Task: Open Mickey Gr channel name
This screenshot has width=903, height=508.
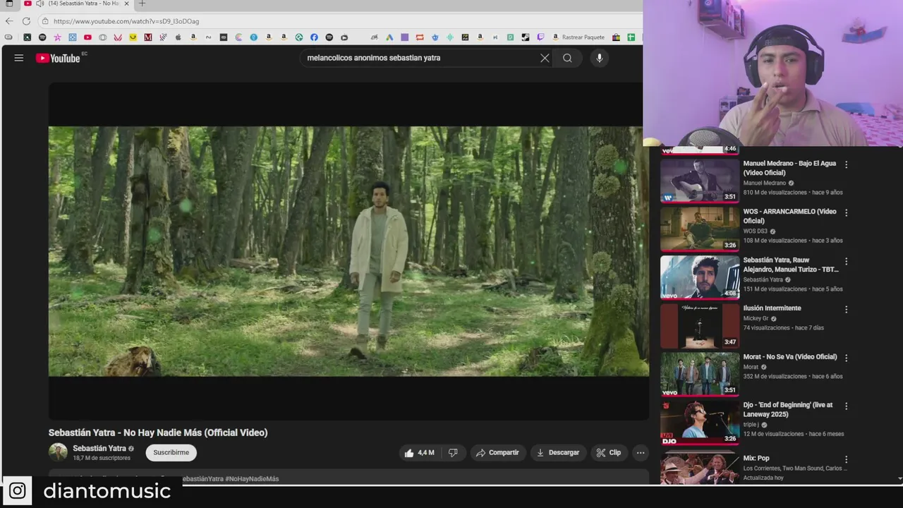Action: (756, 319)
